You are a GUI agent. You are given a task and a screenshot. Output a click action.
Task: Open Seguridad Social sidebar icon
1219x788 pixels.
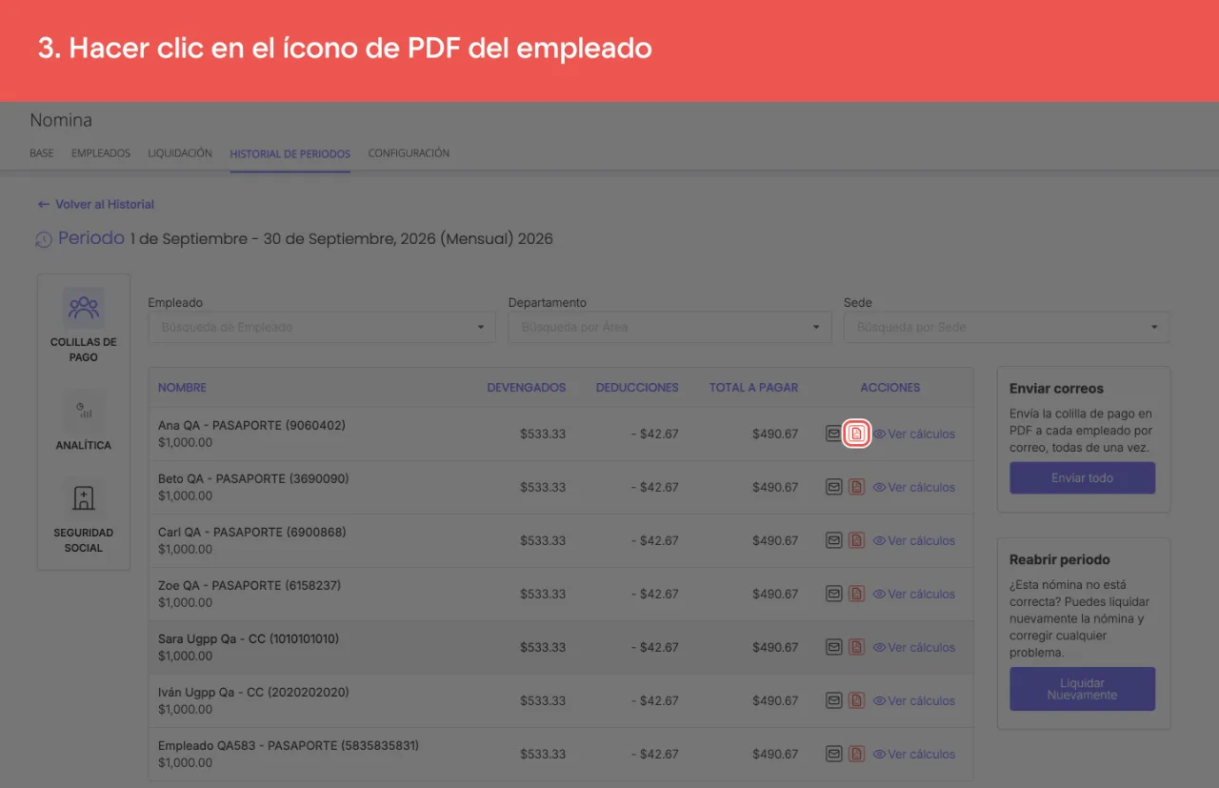(84, 498)
